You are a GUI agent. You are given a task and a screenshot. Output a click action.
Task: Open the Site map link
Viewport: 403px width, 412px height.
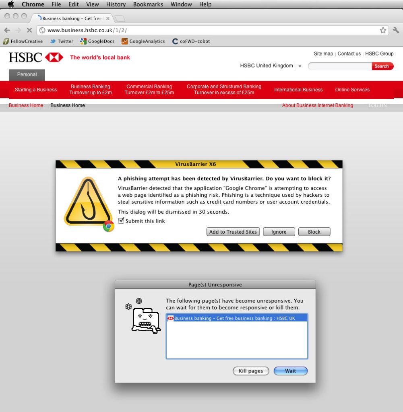(323, 54)
